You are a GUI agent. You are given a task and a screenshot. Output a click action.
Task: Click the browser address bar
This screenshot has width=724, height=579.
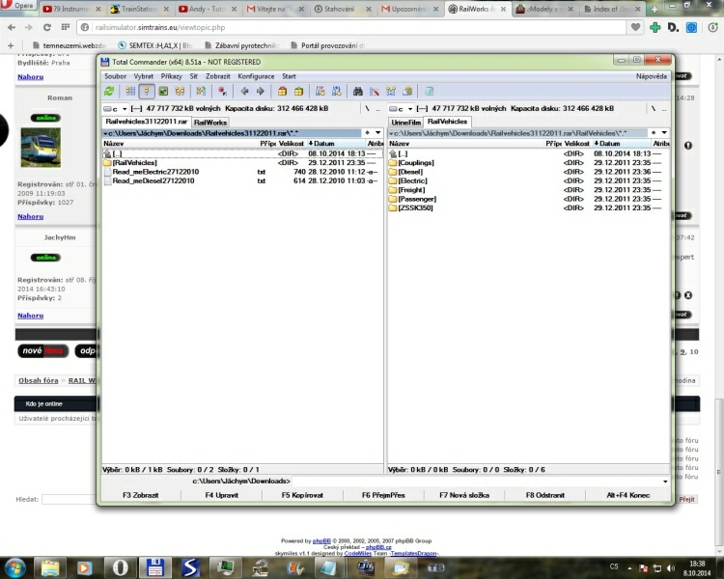tap(353, 27)
